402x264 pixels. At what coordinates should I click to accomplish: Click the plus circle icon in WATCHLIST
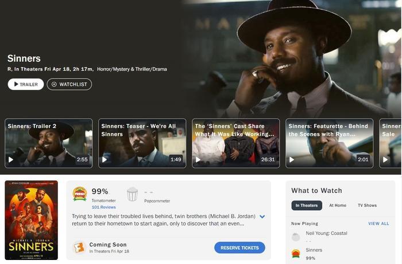54,84
